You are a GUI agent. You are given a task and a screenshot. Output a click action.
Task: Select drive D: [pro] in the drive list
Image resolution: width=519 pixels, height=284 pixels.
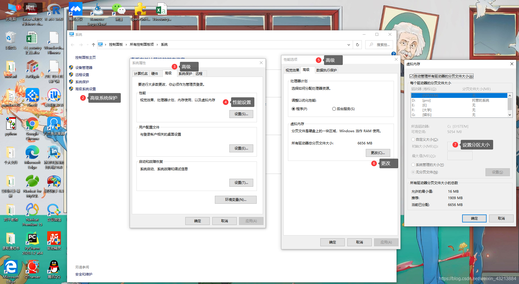(459, 100)
